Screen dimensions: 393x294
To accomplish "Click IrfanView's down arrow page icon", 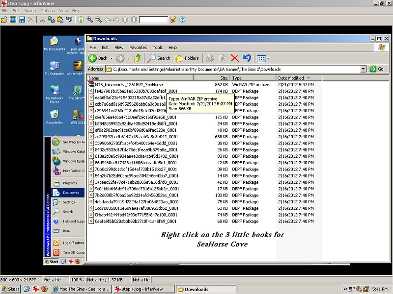I will (x=134, y=20).
